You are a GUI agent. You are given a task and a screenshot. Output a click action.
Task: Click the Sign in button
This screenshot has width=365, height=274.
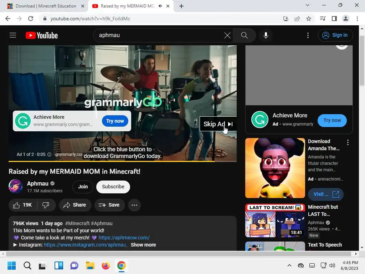(x=335, y=35)
